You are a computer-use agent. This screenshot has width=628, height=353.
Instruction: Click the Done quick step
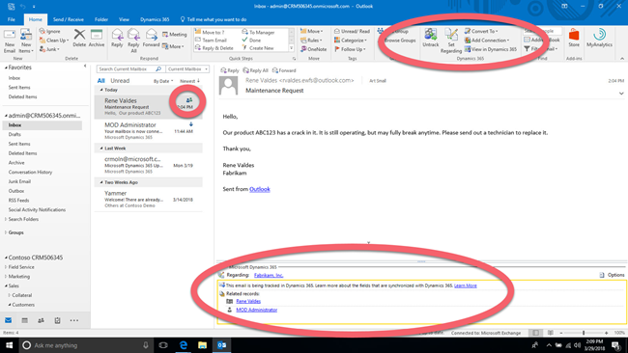(251, 40)
